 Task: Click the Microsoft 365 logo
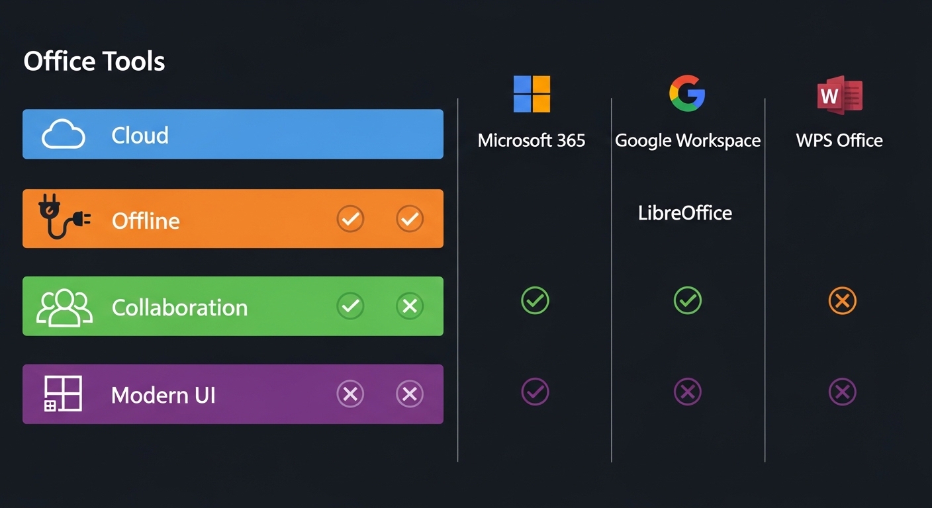(x=532, y=95)
